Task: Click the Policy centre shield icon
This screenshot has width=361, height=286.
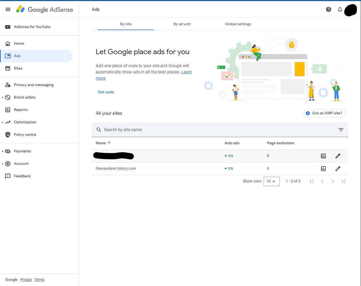Action: click(x=8, y=135)
